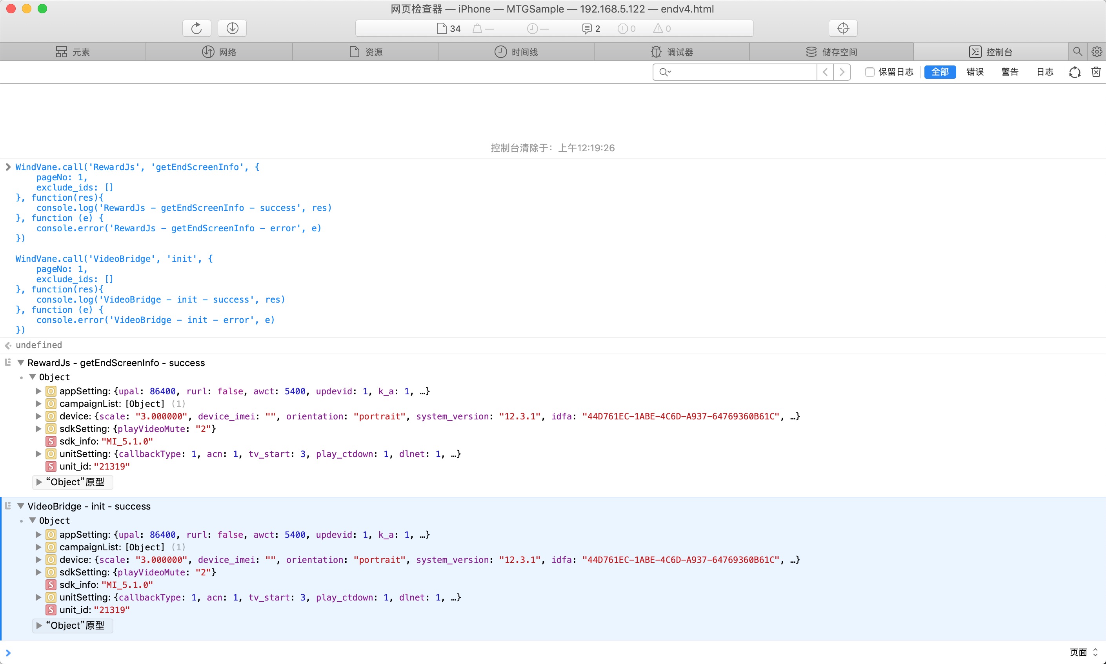The image size is (1106, 664).
Task: Go to previous search result arrow
Action: [825, 72]
